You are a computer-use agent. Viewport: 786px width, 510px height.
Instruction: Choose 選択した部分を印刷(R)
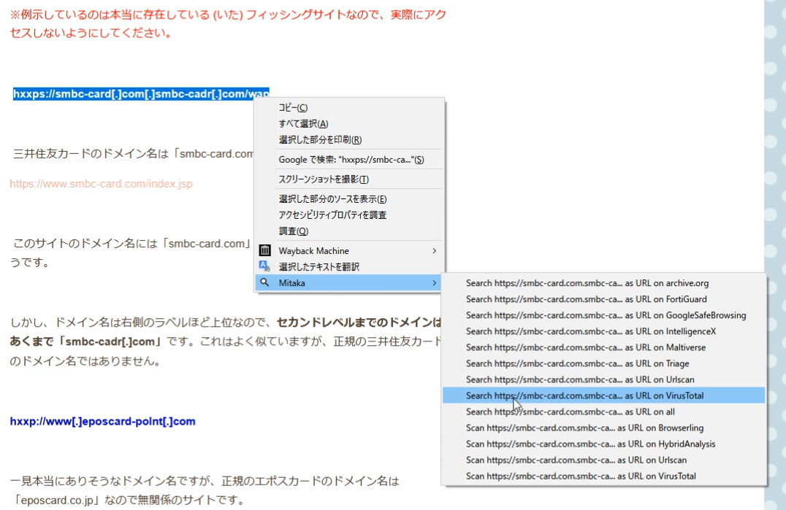pyautogui.click(x=349, y=139)
